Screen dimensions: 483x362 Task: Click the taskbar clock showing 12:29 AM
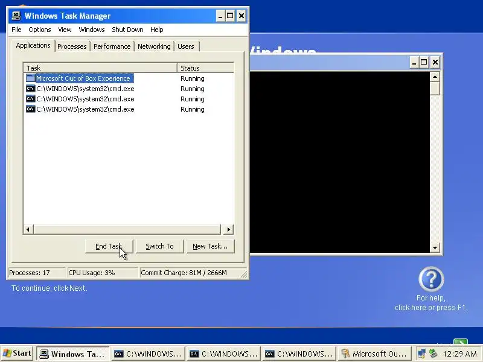click(460, 354)
